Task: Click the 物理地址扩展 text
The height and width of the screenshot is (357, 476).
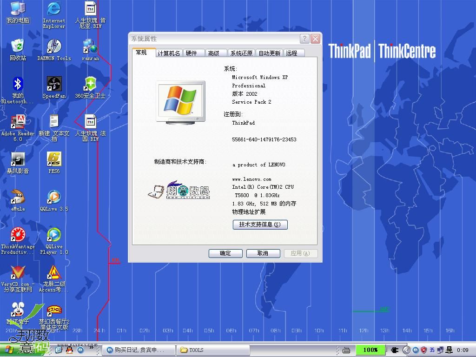Action: [x=249, y=212]
